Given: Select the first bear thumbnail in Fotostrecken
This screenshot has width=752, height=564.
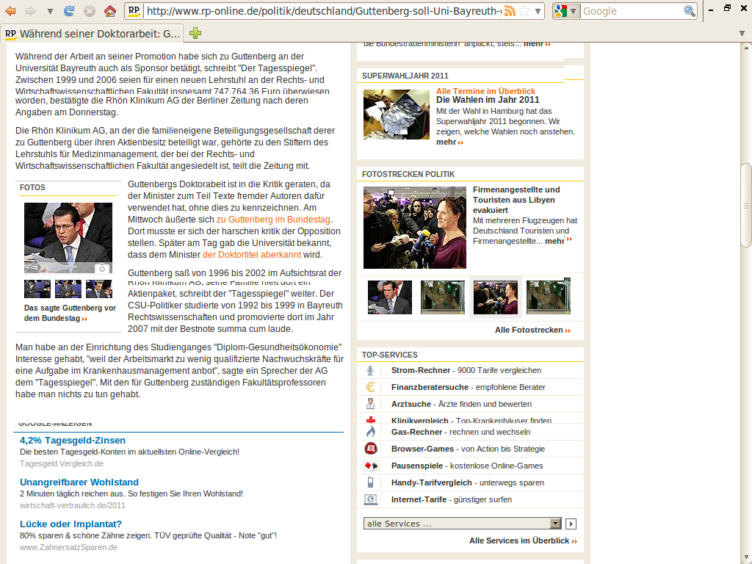Looking at the screenshot, I should coord(442,297).
